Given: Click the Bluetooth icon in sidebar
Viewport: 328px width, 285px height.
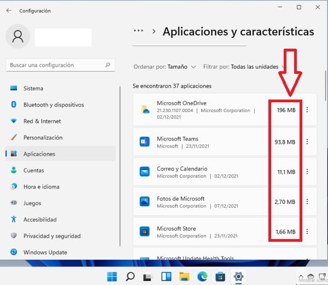Looking at the screenshot, I should tap(14, 104).
